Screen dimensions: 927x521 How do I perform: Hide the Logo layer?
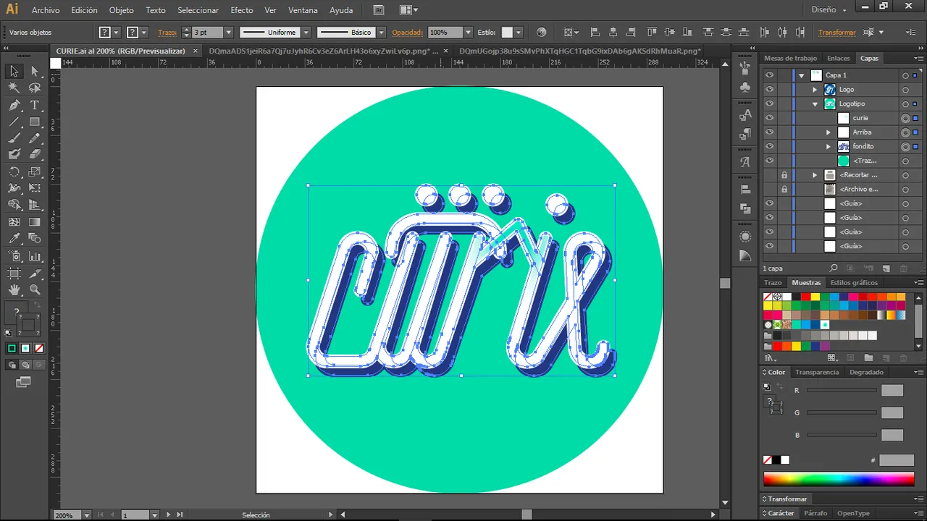[769, 90]
